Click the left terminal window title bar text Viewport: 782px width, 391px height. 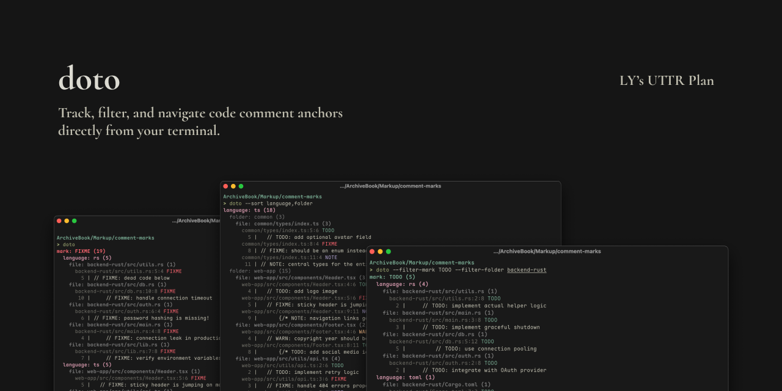click(x=196, y=221)
